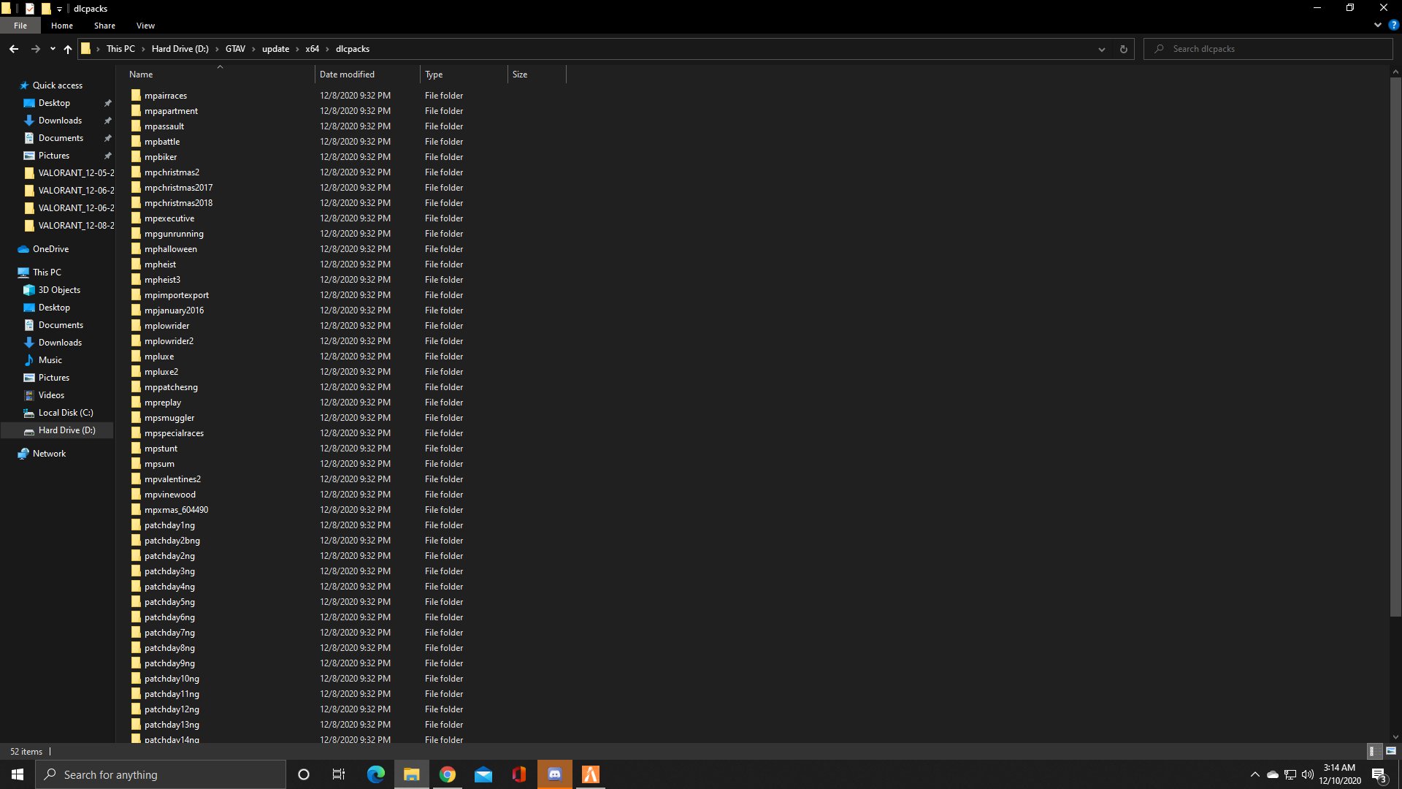1402x789 pixels.
Task: Open Google Chrome from the taskbar
Action: (x=448, y=774)
